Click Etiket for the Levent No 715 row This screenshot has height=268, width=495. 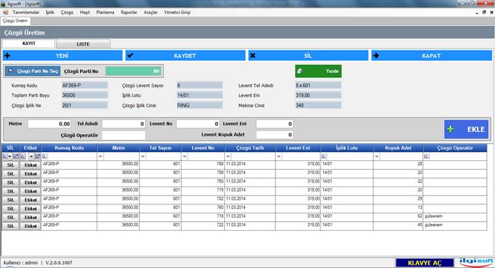coord(30,191)
